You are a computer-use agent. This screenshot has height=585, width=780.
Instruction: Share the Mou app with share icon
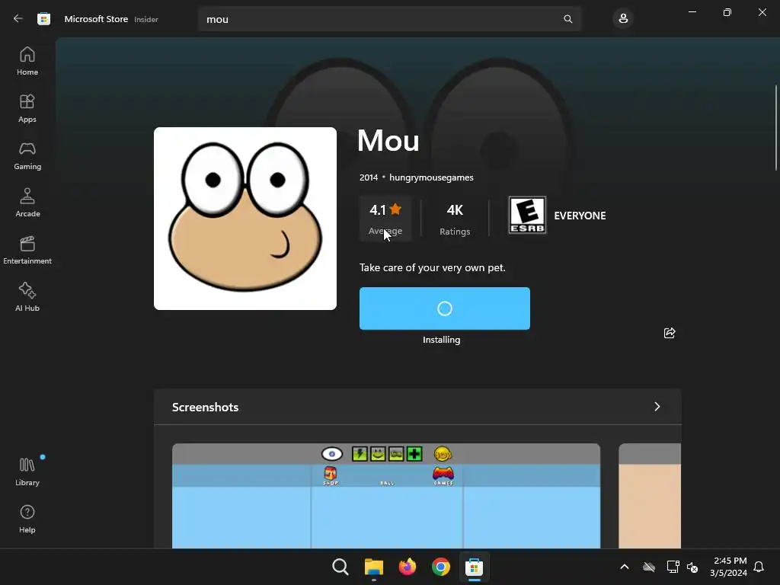coord(670,333)
